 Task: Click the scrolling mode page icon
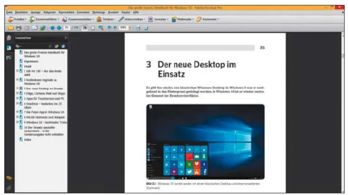point(138,28)
